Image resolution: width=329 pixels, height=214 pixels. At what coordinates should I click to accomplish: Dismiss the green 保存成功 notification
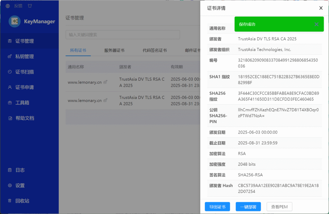point(316,24)
